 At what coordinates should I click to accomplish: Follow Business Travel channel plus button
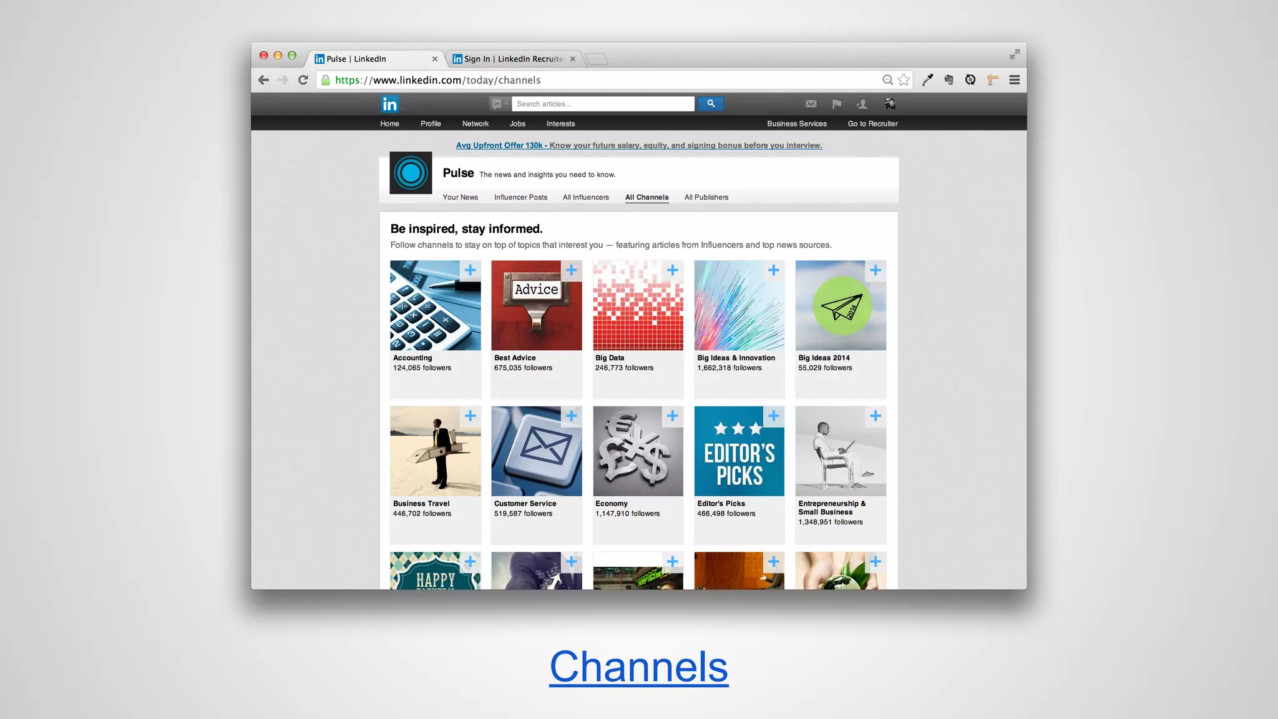pos(471,416)
